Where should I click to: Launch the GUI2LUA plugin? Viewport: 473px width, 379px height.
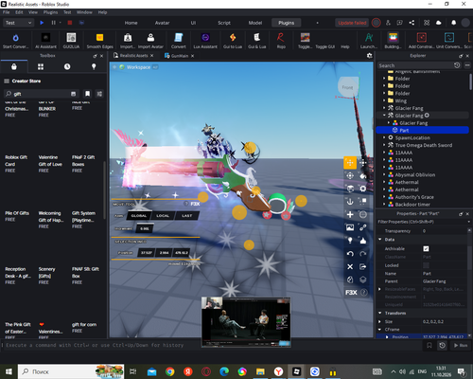click(71, 41)
